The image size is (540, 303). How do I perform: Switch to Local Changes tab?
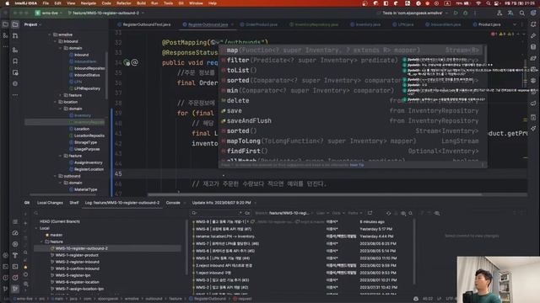pos(50,203)
